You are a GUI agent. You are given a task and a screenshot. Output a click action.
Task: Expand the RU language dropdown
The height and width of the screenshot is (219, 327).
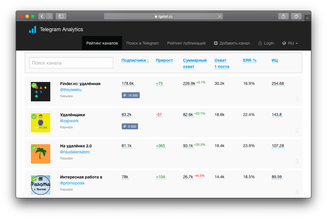coord(290,43)
